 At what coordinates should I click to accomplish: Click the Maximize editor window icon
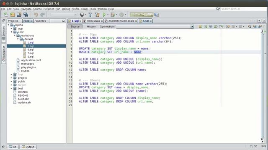pos(264,21)
